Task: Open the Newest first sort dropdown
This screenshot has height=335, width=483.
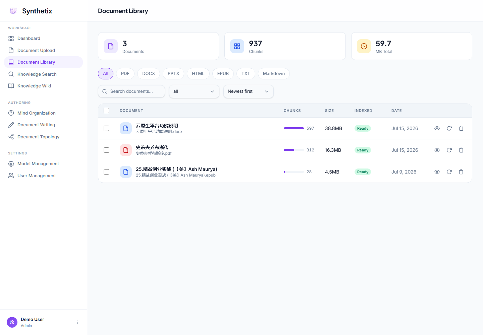Action: (x=249, y=91)
